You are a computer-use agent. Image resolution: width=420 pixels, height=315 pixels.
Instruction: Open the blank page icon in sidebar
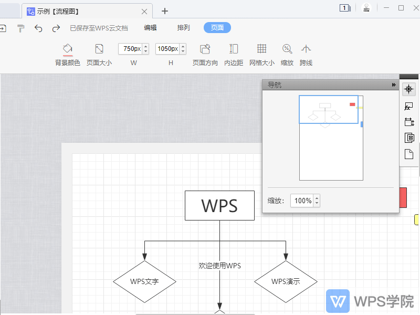(409, 154)
